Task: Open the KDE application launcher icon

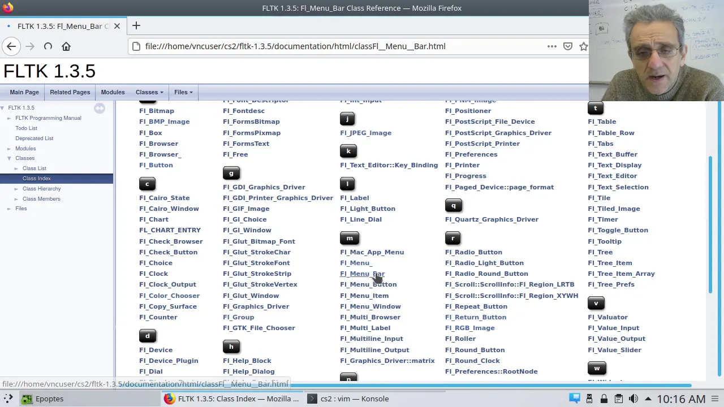Action: (x=8, y=399)
